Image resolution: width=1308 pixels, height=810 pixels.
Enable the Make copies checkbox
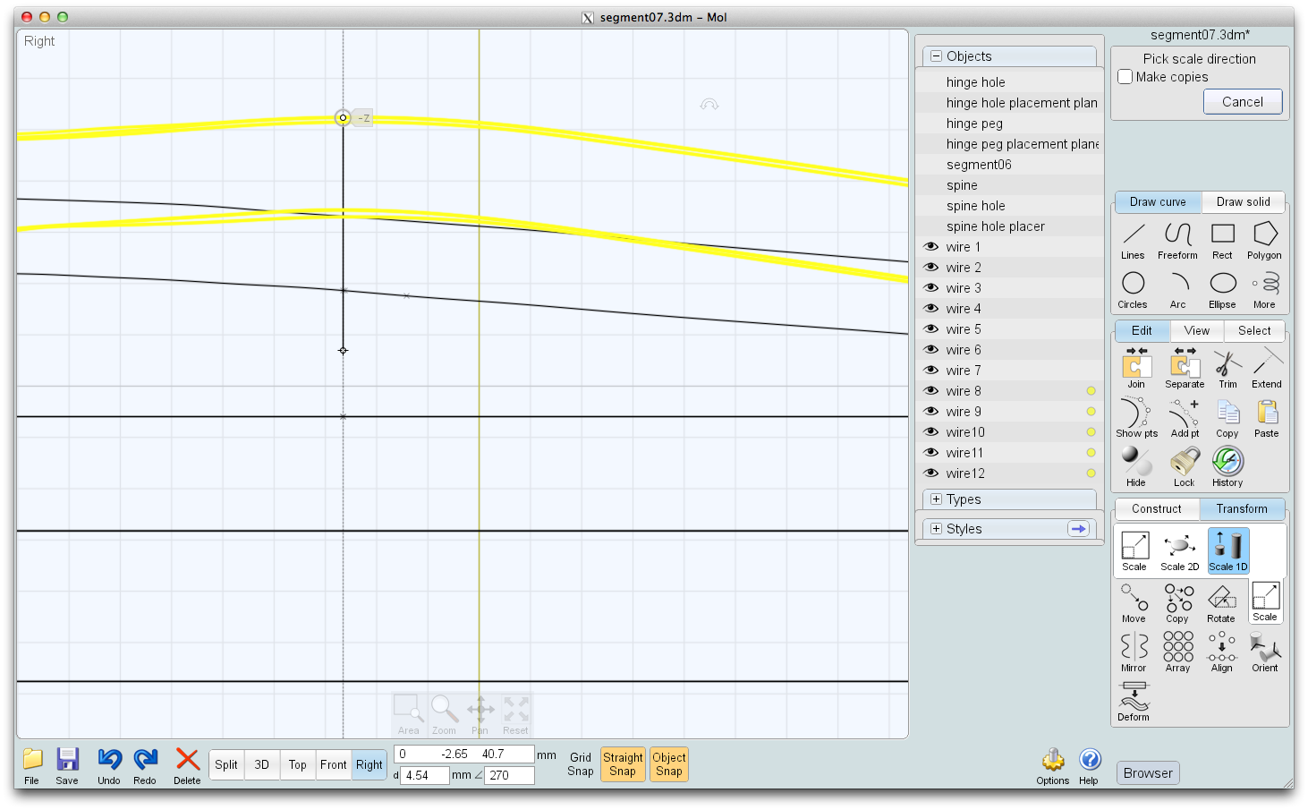click(x=1125, y=77)
